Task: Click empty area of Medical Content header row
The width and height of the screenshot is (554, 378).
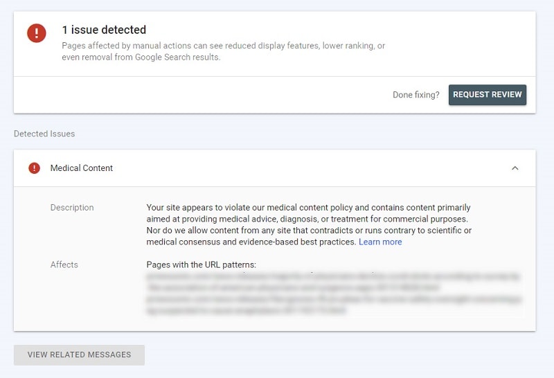Action: click(x=312, y=168)
